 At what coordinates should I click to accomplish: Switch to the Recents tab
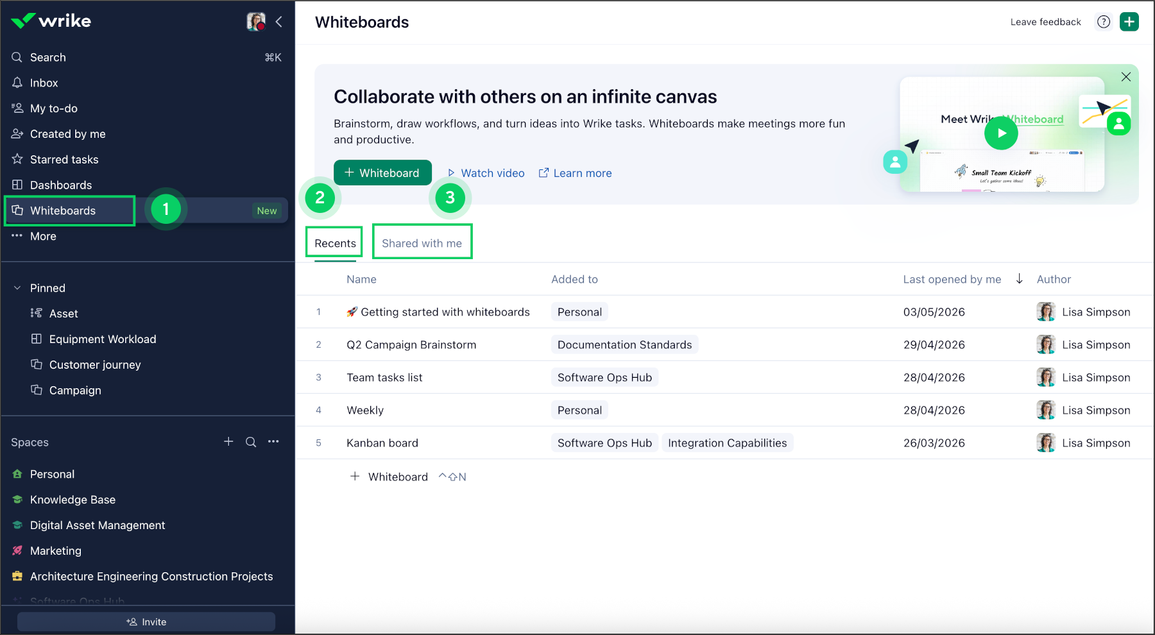coord(335,243)
